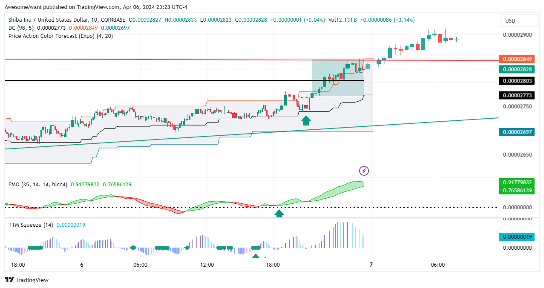Click the Vol 12.131 B volume readout

342,20
